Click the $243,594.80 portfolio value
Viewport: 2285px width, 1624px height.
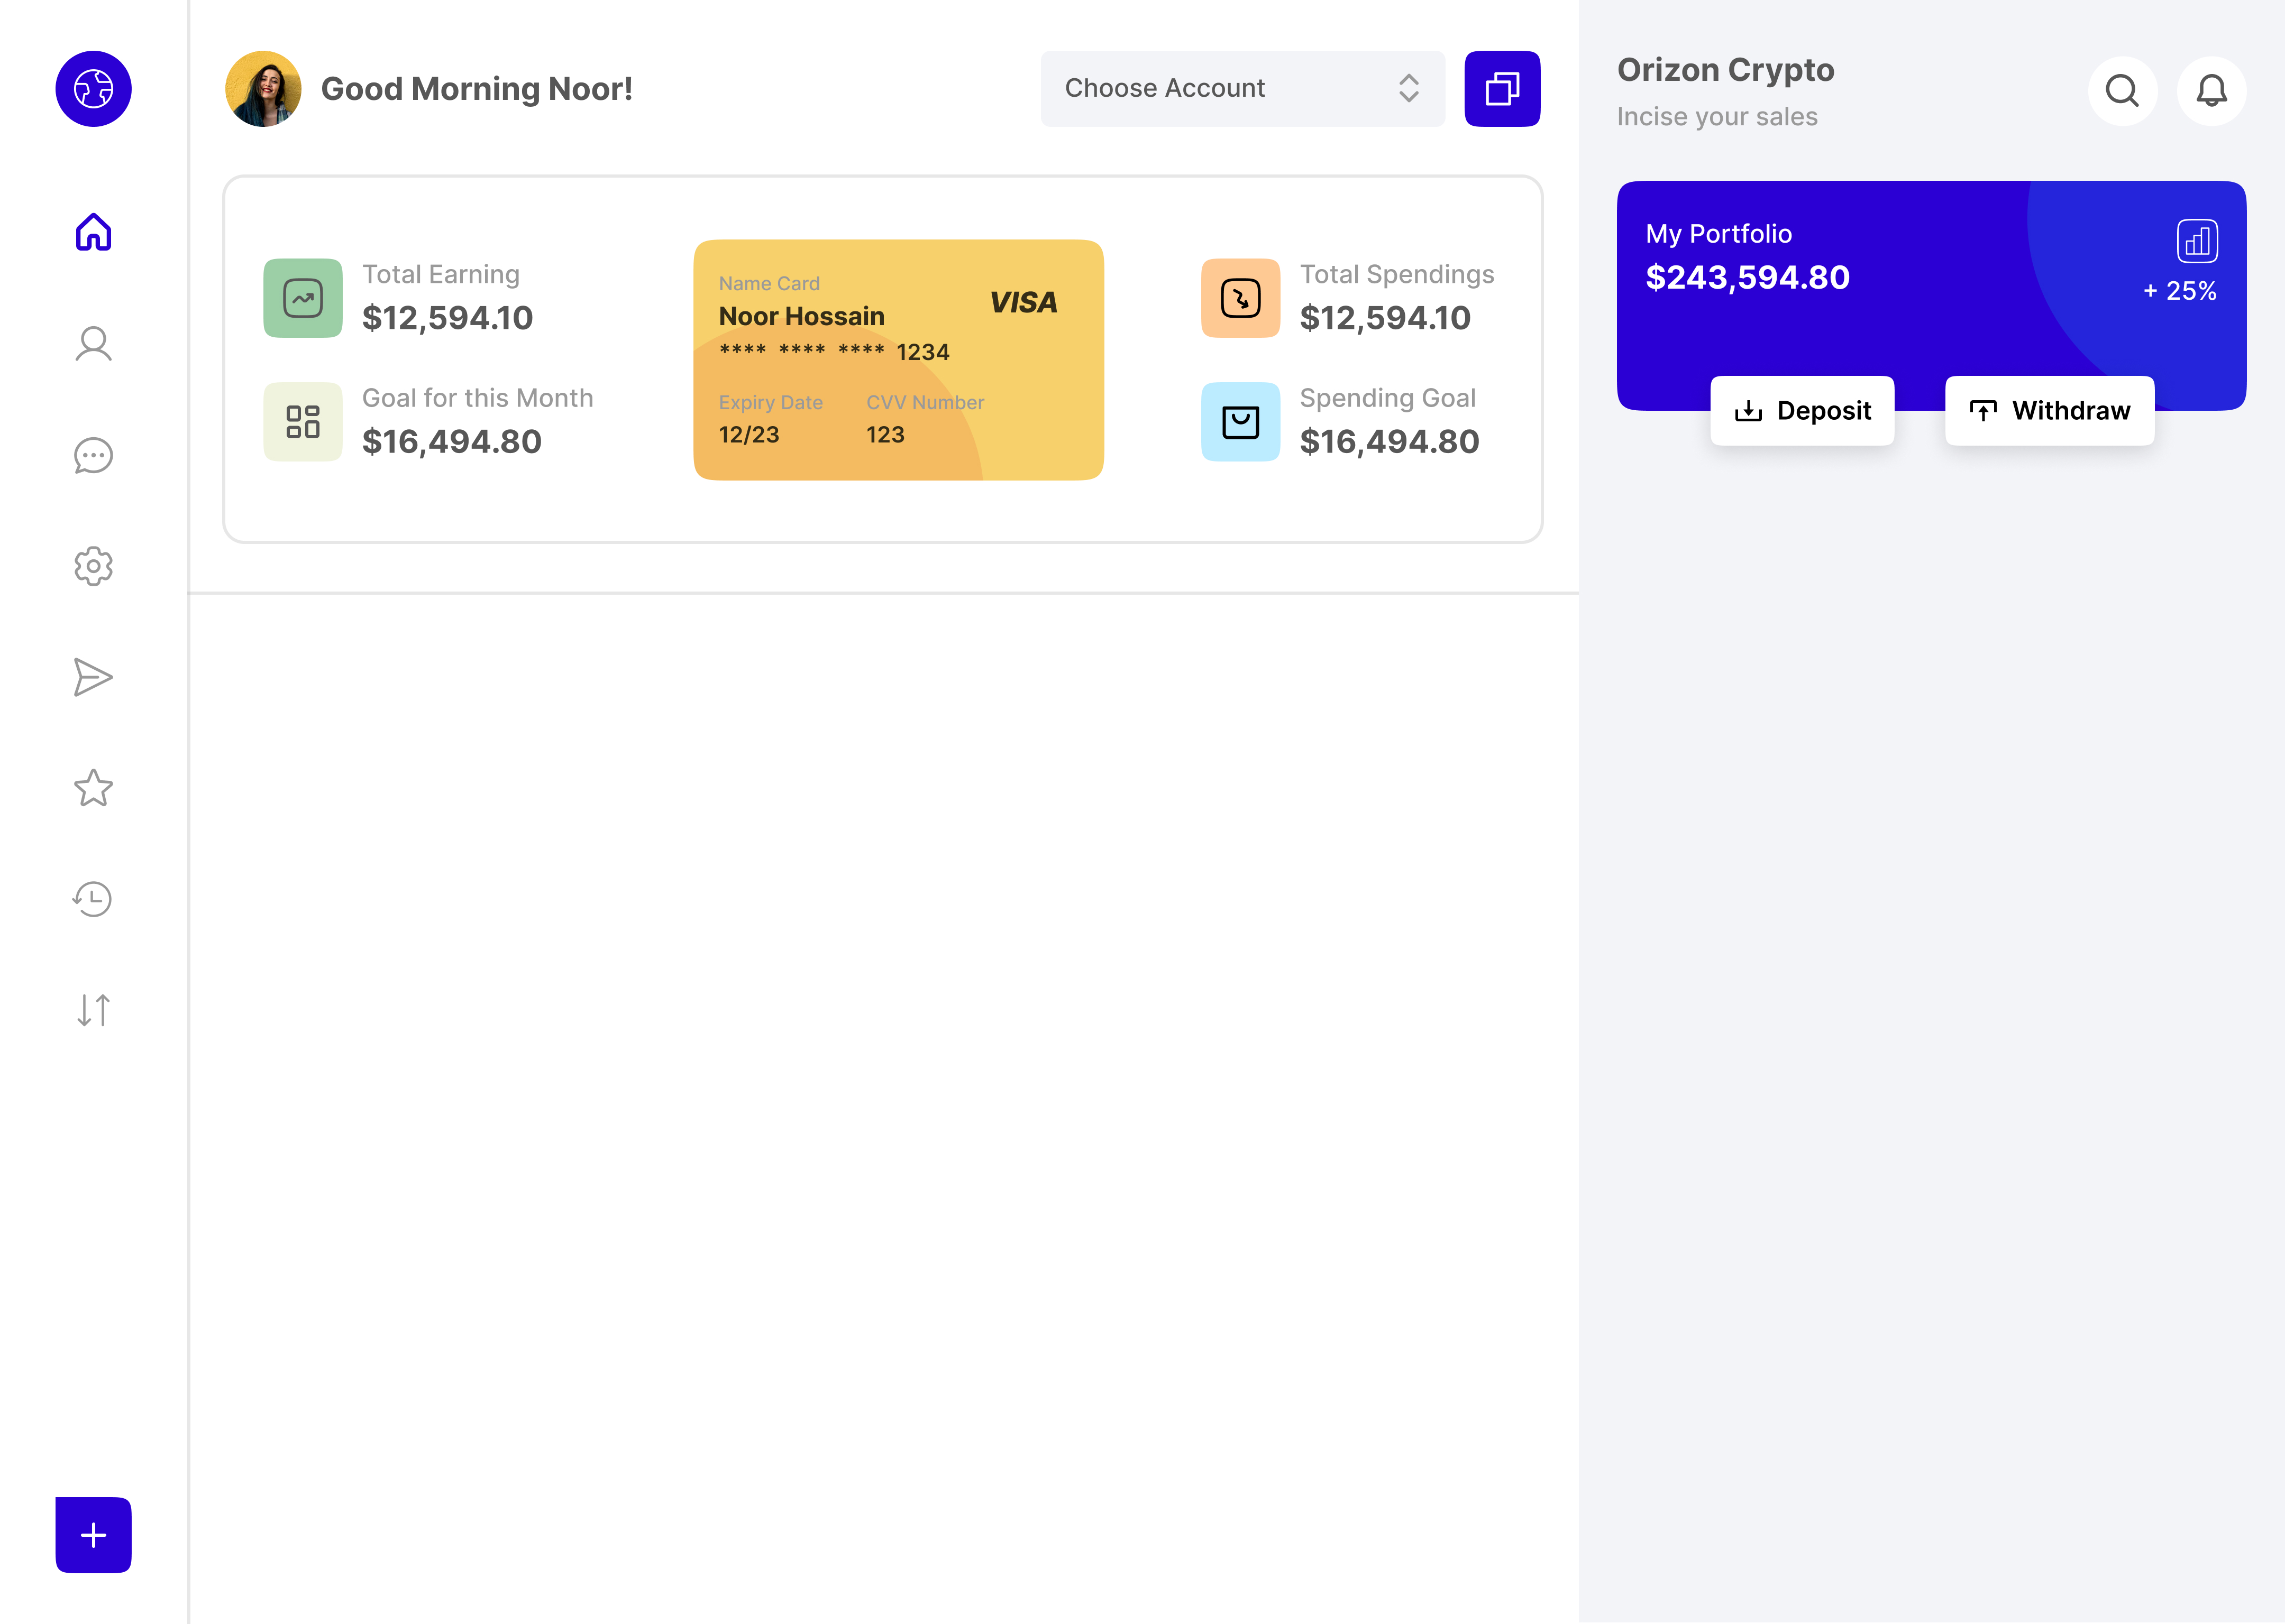(x=1748, y=277)
